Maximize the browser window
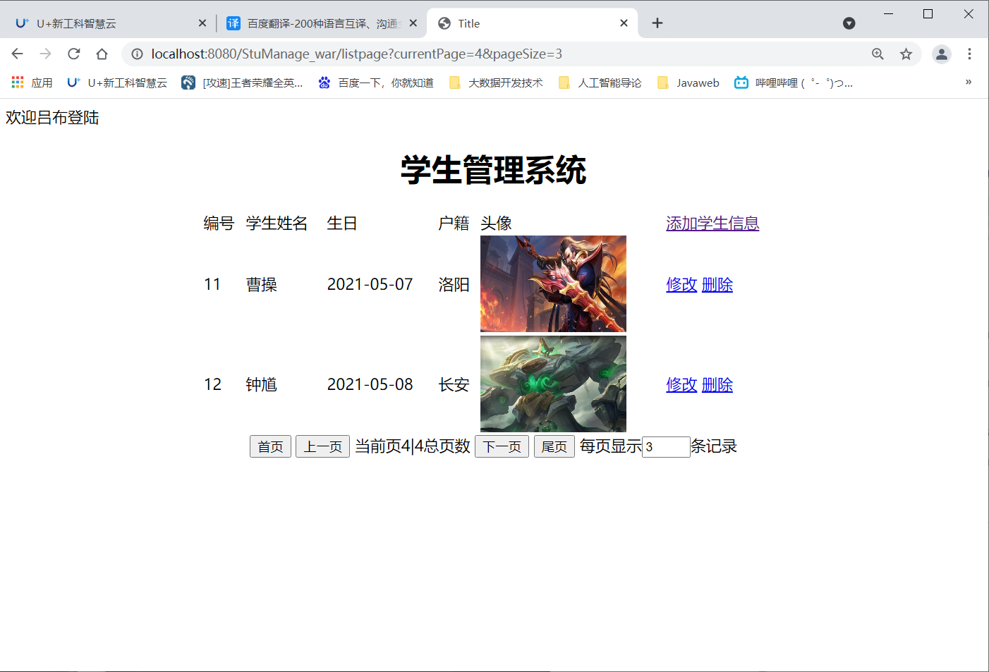The height and width of the screenshot is (672, 989). 928,13
